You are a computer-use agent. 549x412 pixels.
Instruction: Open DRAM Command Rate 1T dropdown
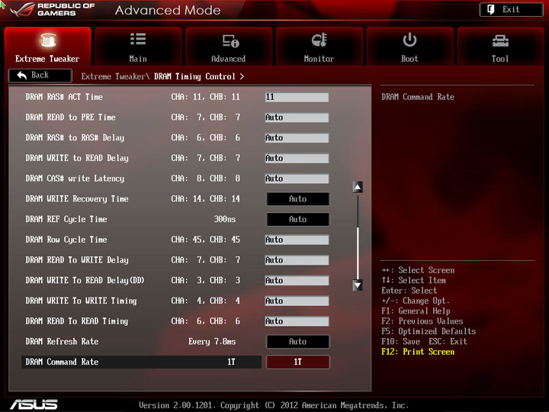[x=298, y=362]
